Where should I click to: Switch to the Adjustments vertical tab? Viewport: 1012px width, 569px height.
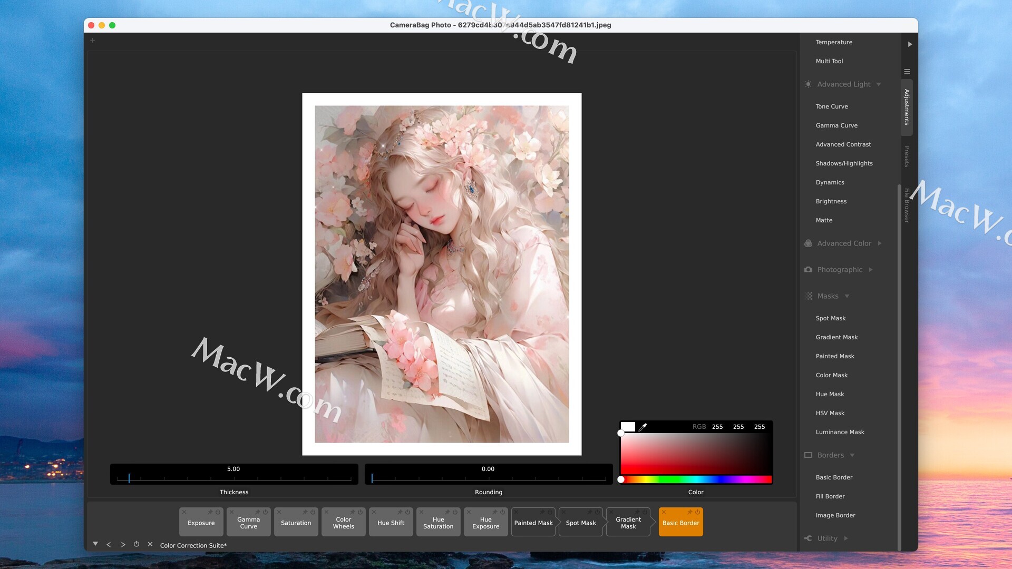click(907, 107)
